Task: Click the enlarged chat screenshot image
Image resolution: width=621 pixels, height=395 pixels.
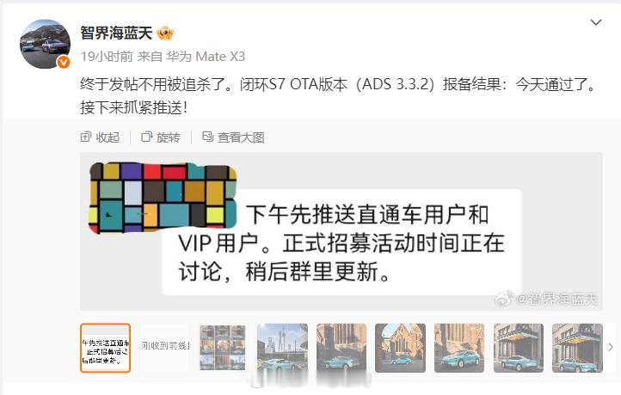Action: tap(341, 232)
